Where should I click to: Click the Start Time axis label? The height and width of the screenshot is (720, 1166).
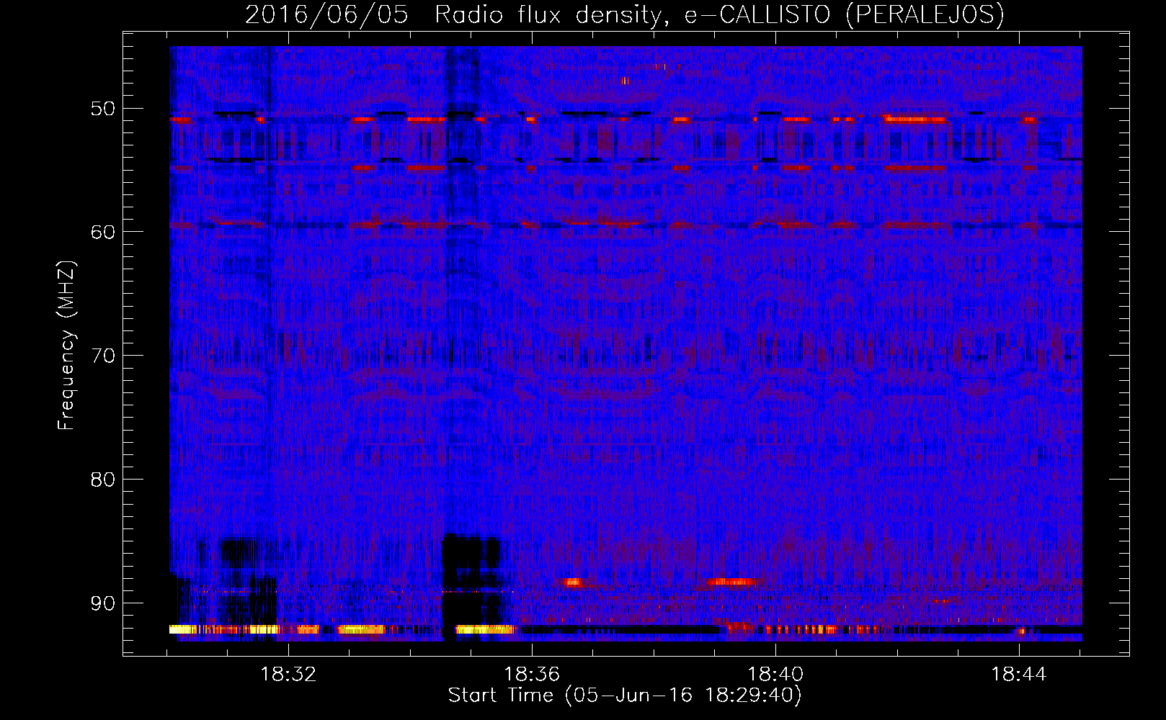pos(625,696)
